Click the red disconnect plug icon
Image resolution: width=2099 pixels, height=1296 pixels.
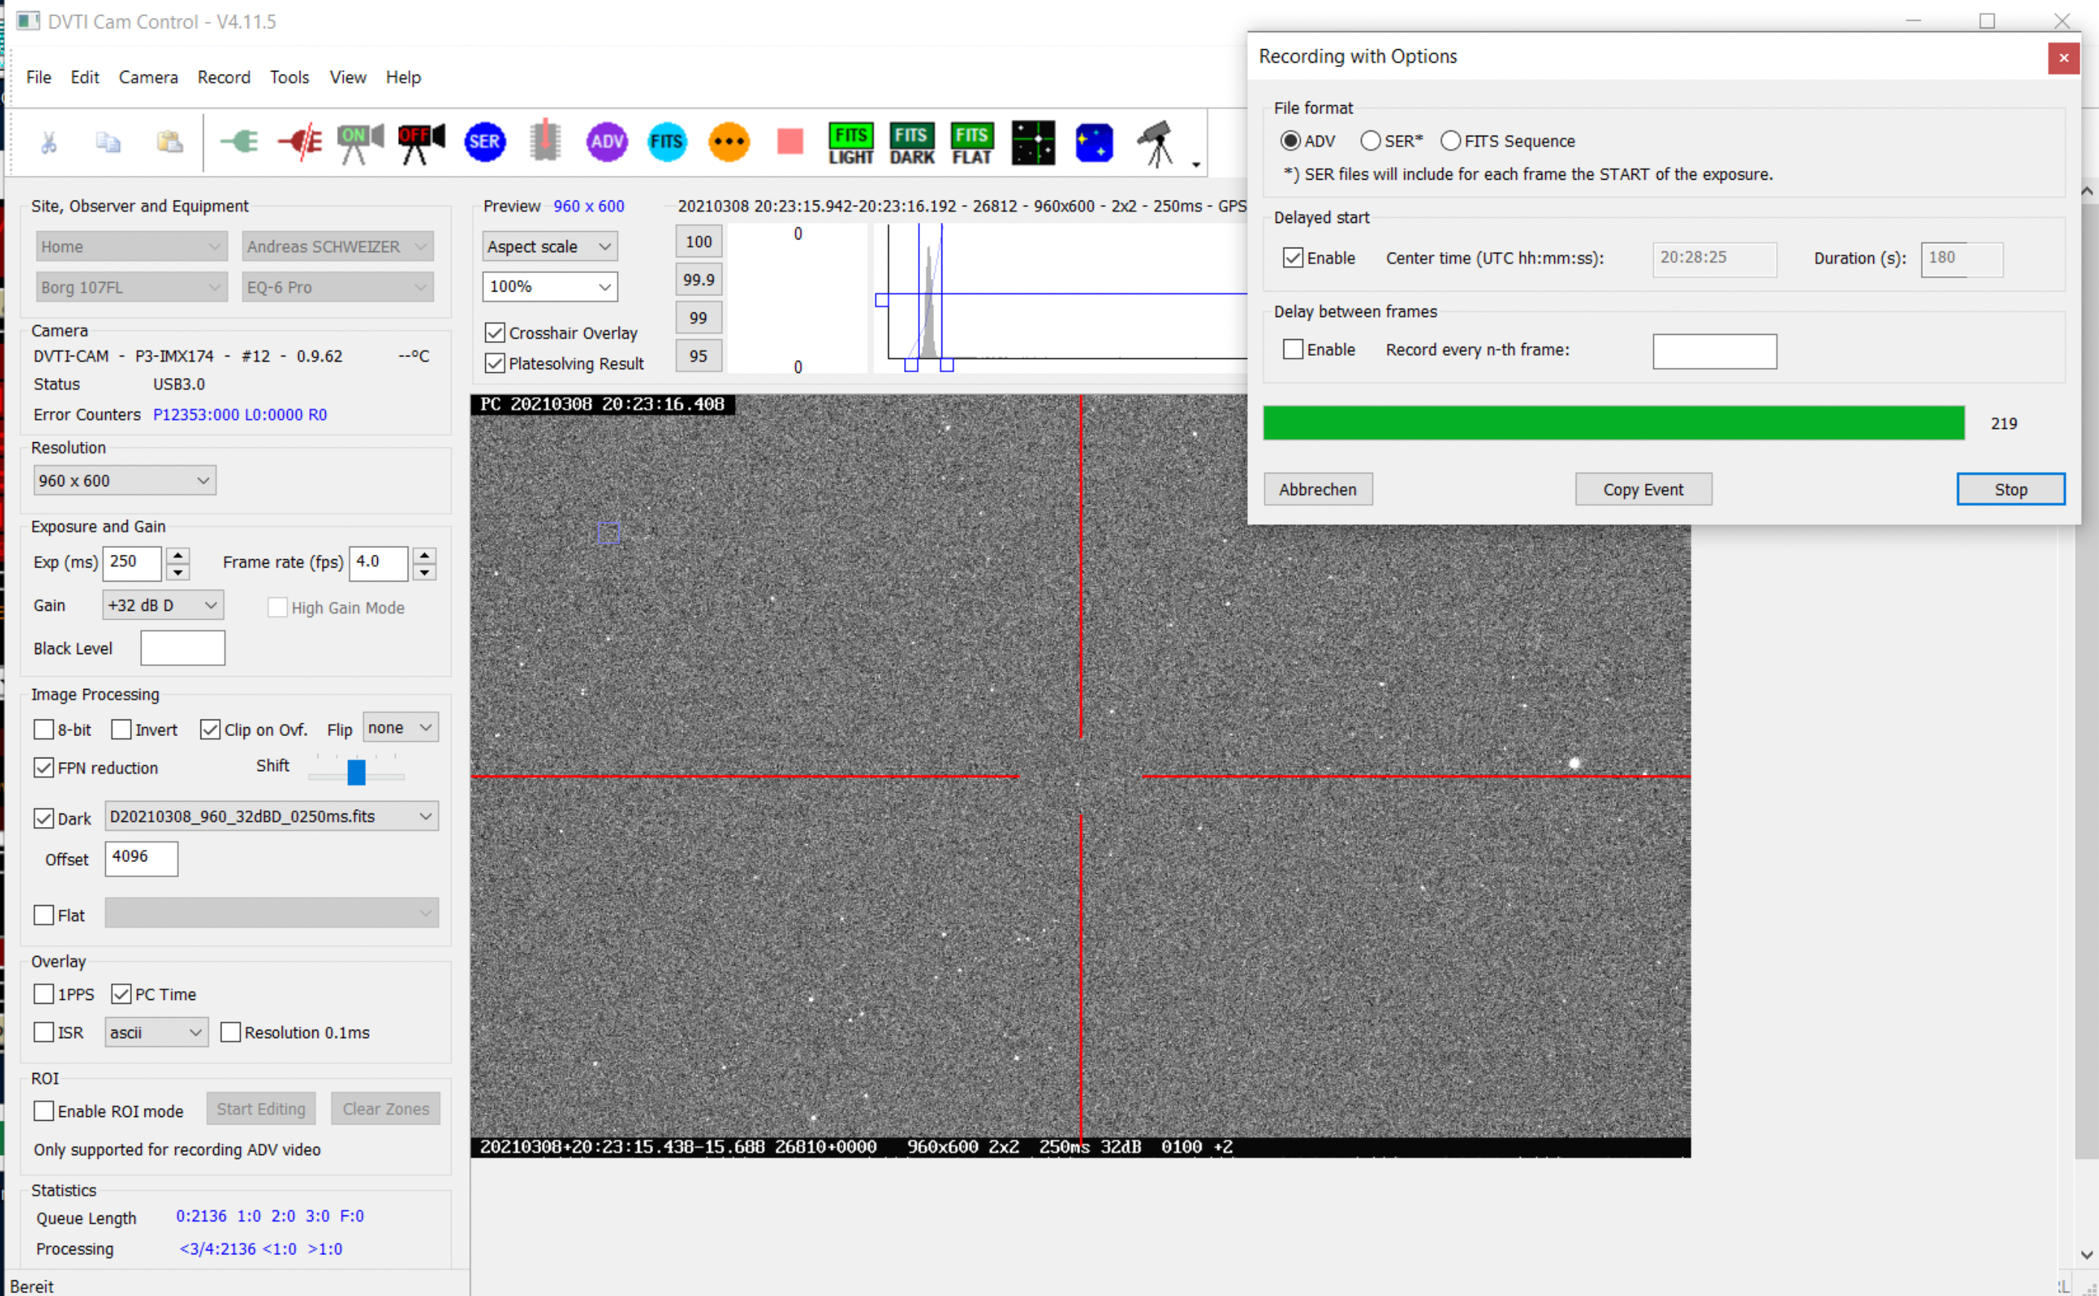tap(299, 142)
